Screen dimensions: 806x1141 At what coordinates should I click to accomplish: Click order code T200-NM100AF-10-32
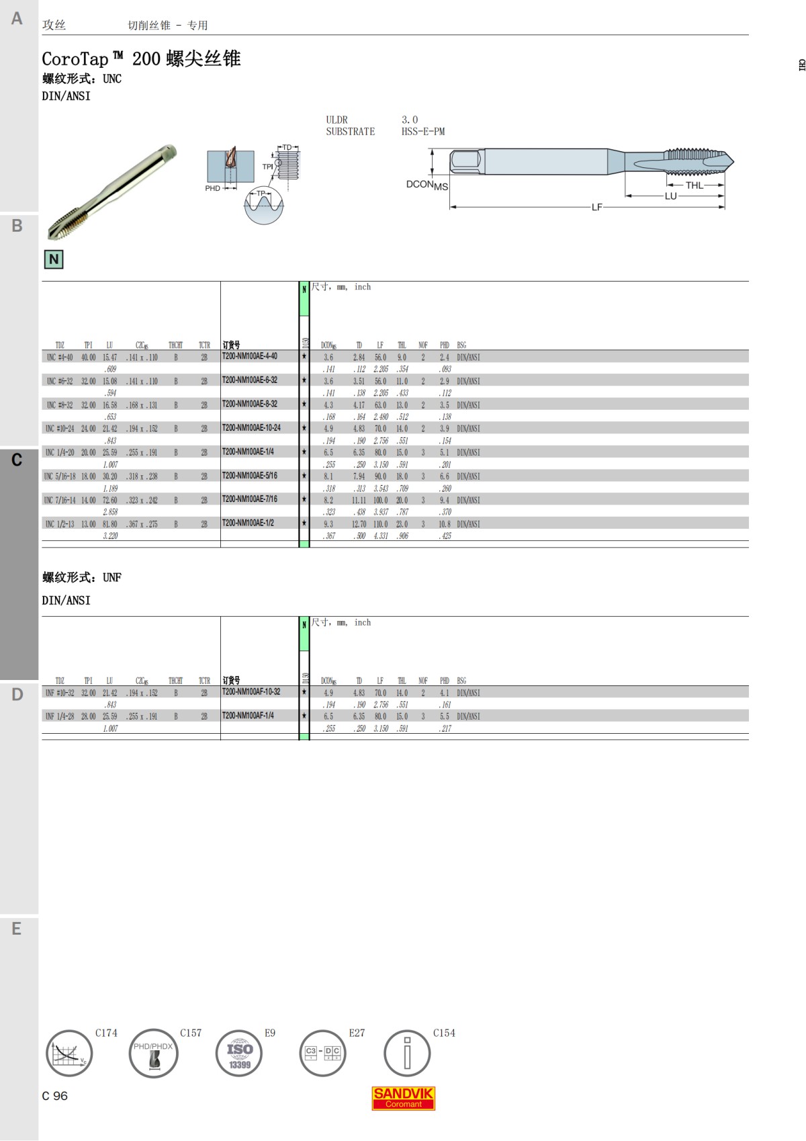(251, 691)
